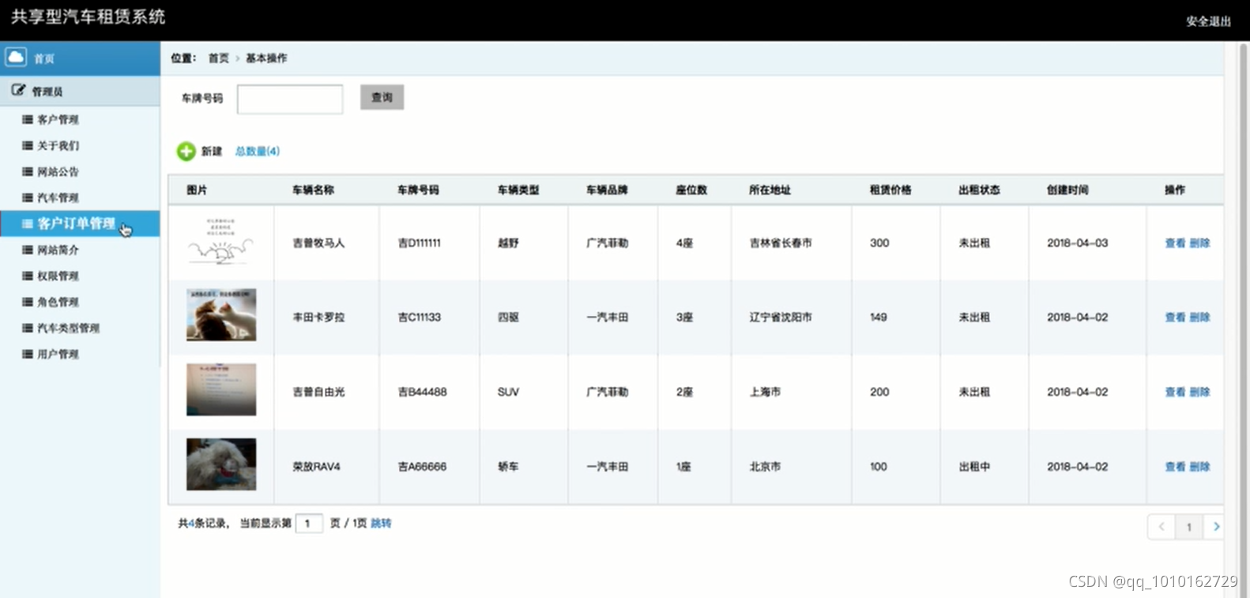Click list icon beside 网站简介
1250x598 pixels.
tap(28, 250)
